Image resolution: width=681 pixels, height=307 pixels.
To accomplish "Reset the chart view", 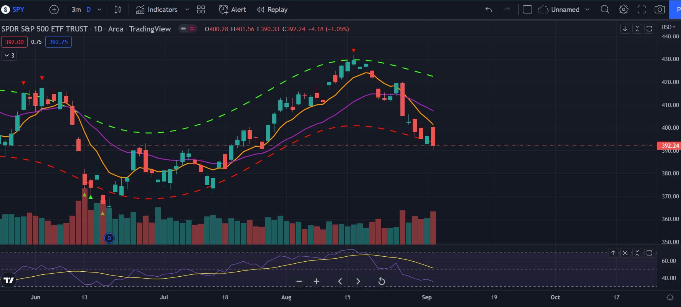I will click(382, 281).
